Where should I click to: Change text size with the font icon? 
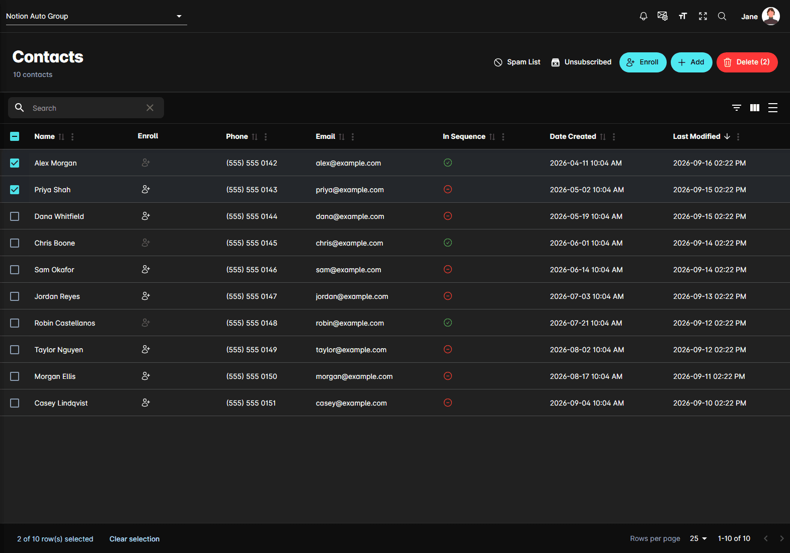[x=683, y=16]
